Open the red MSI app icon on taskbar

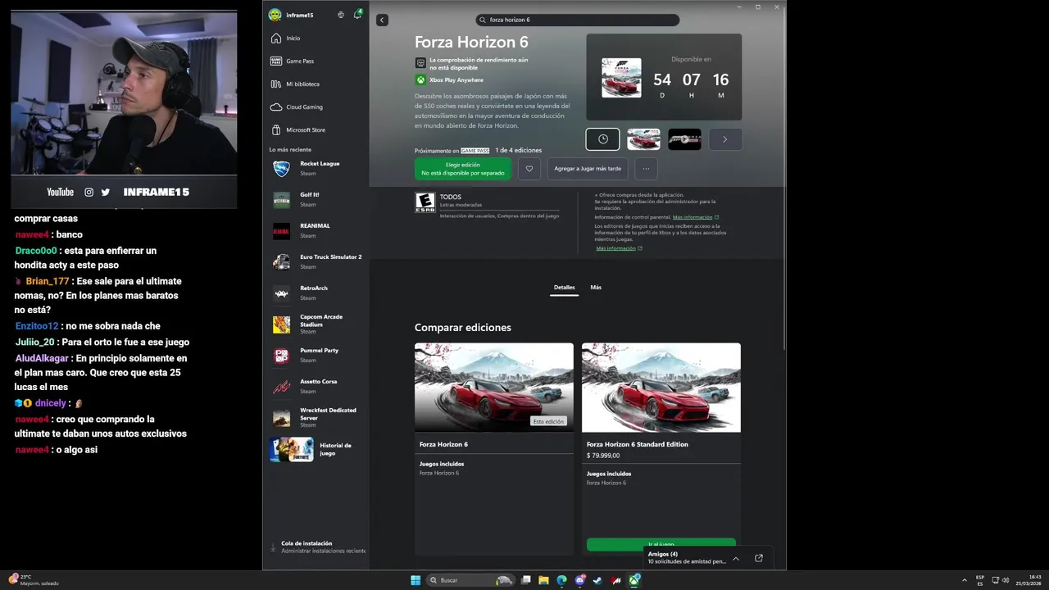click(x=616, y=580)
